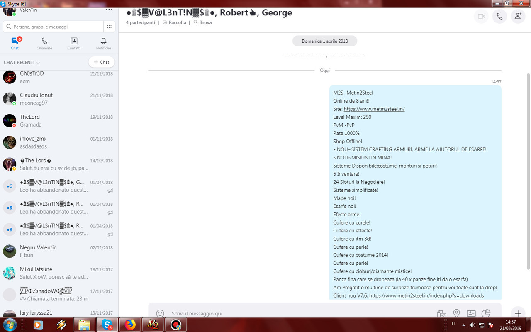This screenshot has height=332, width=531.
Task: Add a participant to the conversation
Action: tap(518, 16)
